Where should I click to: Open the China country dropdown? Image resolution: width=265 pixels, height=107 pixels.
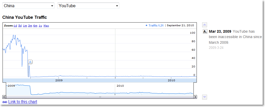pyautogui.click(x=28, y=6)
